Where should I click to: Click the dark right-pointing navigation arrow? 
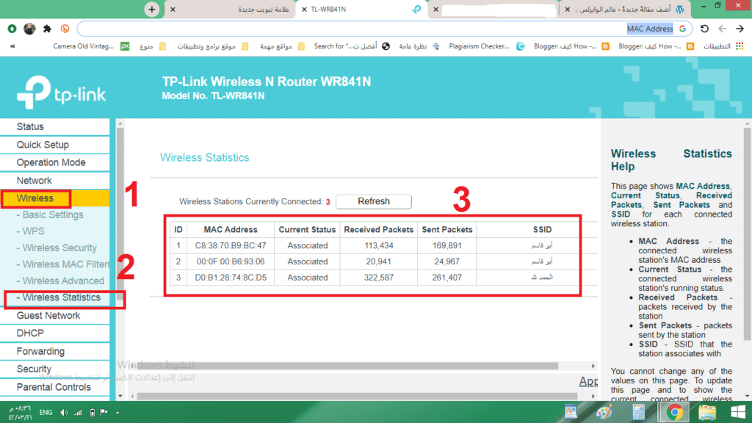(x=740, y=29)
